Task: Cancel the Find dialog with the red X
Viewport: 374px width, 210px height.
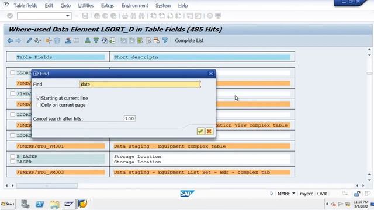Action: point(209,131)
